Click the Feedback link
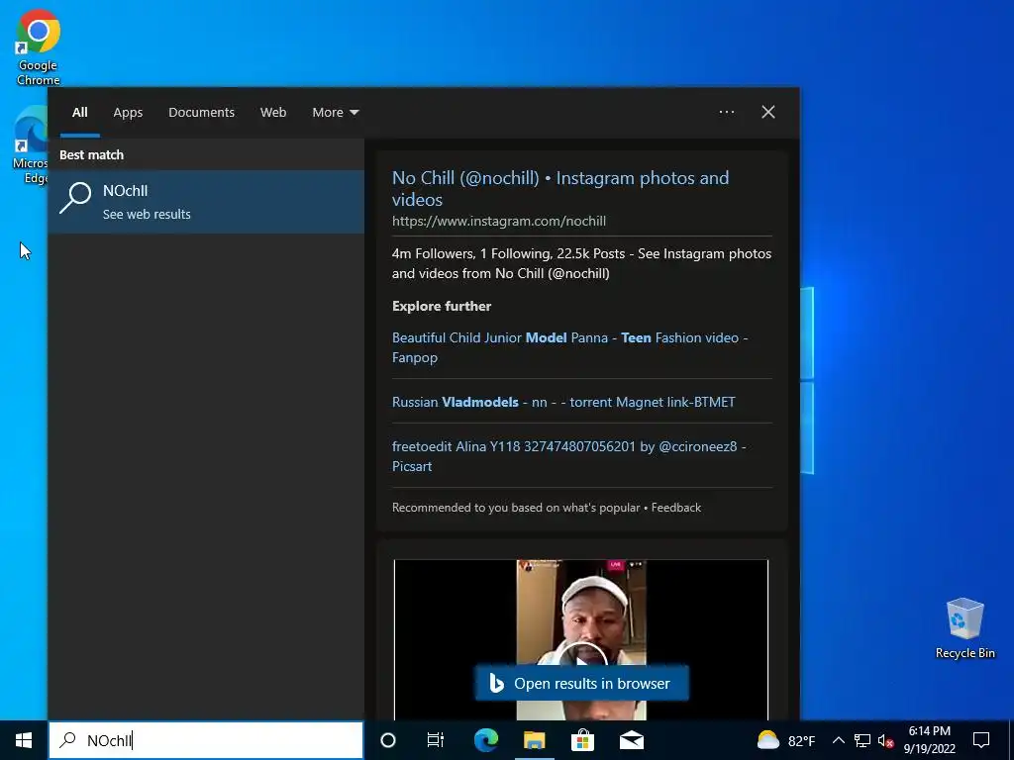The width and height of the screenshot is (1014, 760). coord(675,508)
